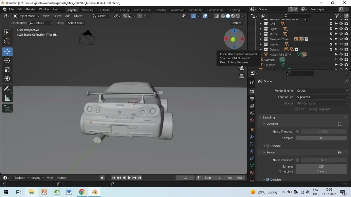This screenshot has width=351, height=197.
Task: Open the Marker menu in timeline
Action: pos(62,178)
